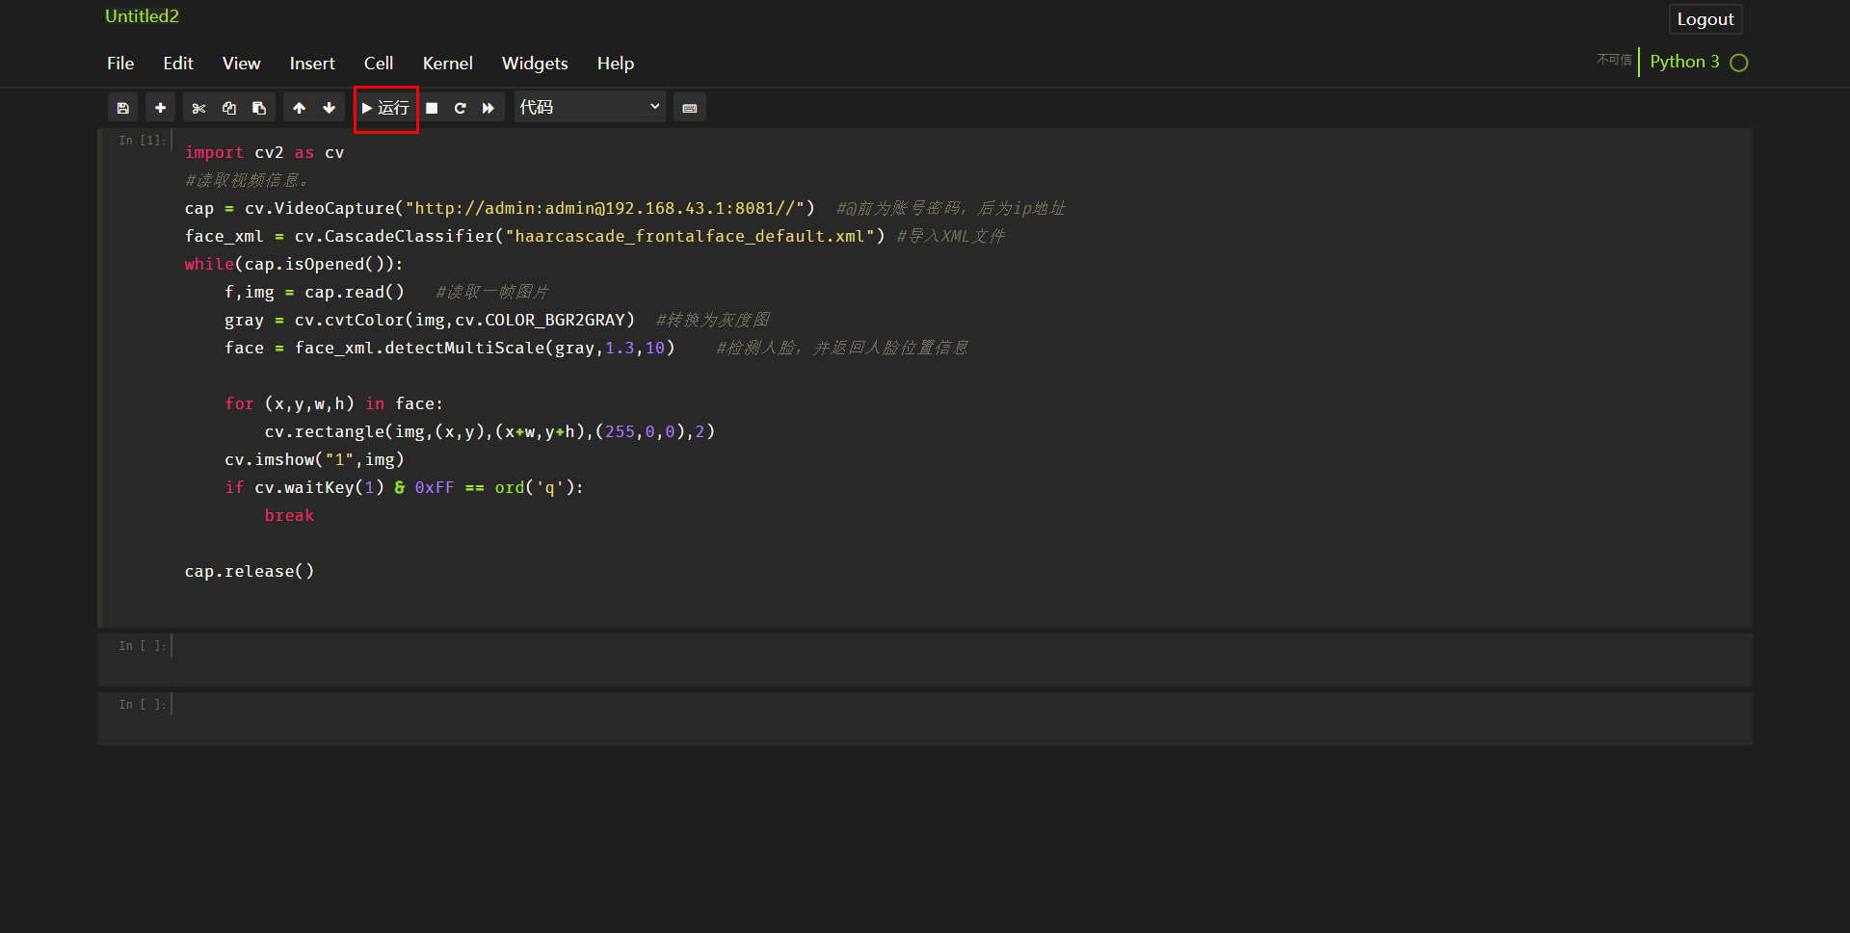Viewport: 1850px width, 933px height.
Task: Interrupt the kernel with the stop icon
Action: point(432,108)
